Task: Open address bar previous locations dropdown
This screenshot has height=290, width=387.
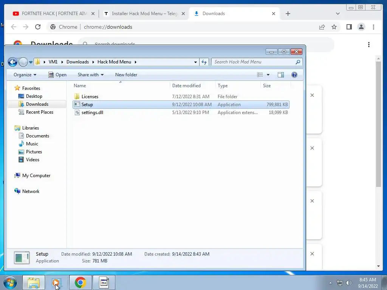Action: coord(195,62)
